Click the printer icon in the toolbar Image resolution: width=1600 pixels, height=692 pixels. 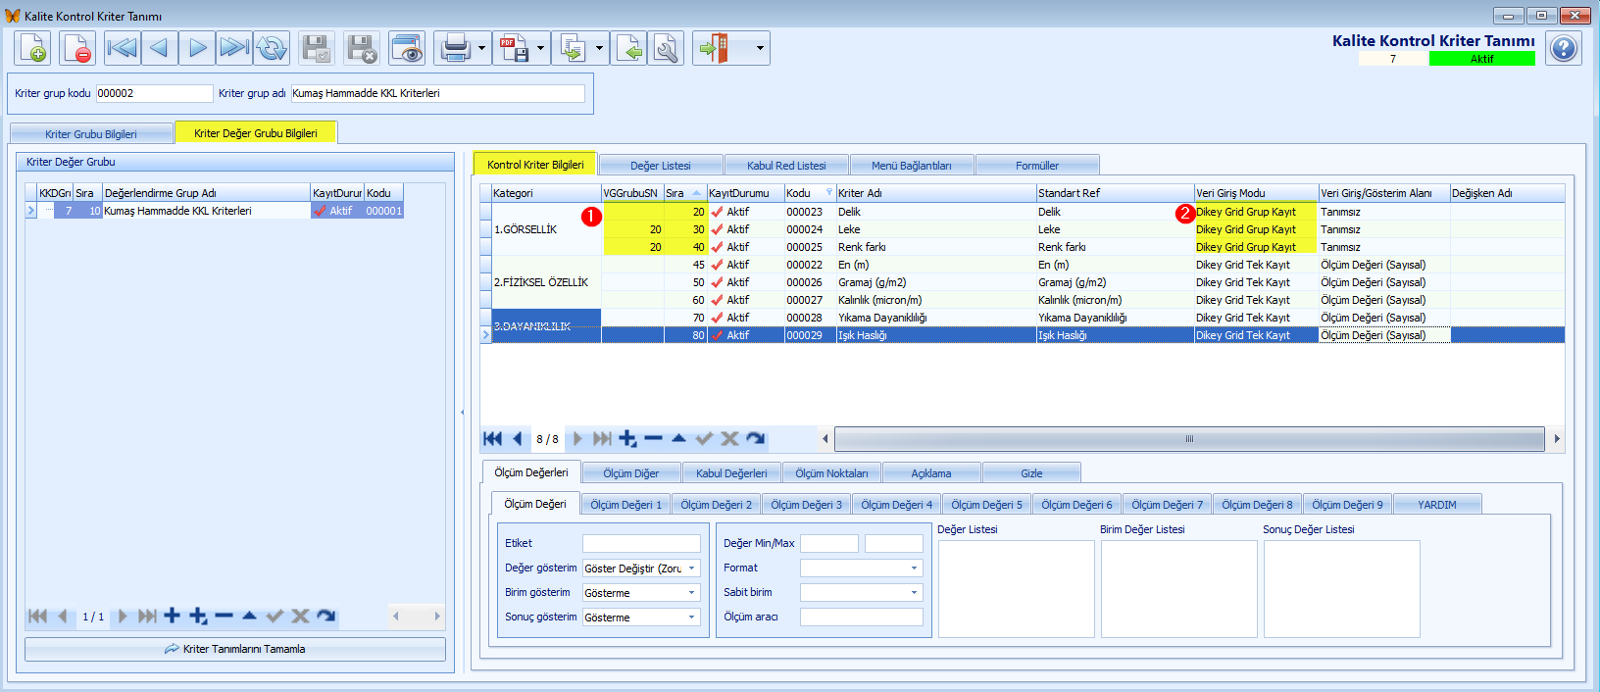click(455, 48)
